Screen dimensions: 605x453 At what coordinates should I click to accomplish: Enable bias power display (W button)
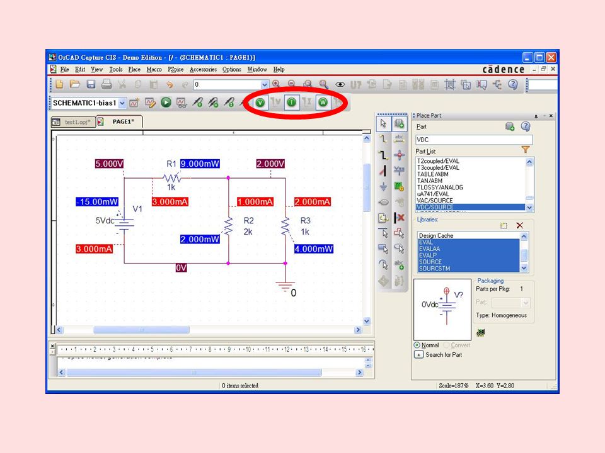323,103
